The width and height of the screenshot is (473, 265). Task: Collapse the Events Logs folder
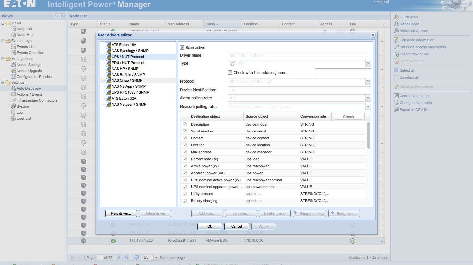3,41
